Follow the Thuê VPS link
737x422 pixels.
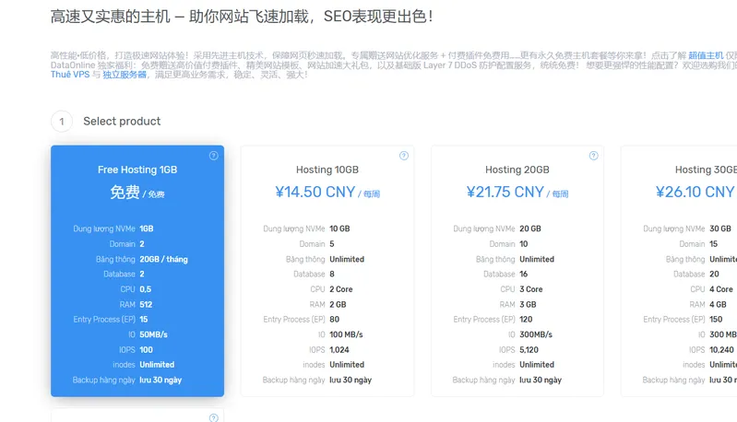coord(69,74)
